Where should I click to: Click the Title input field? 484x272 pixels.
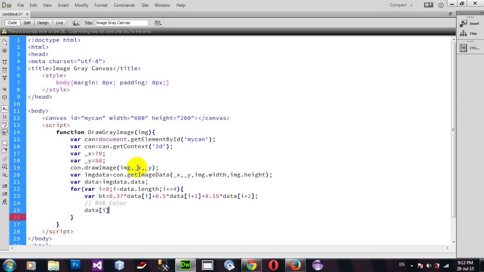(121, 23)
